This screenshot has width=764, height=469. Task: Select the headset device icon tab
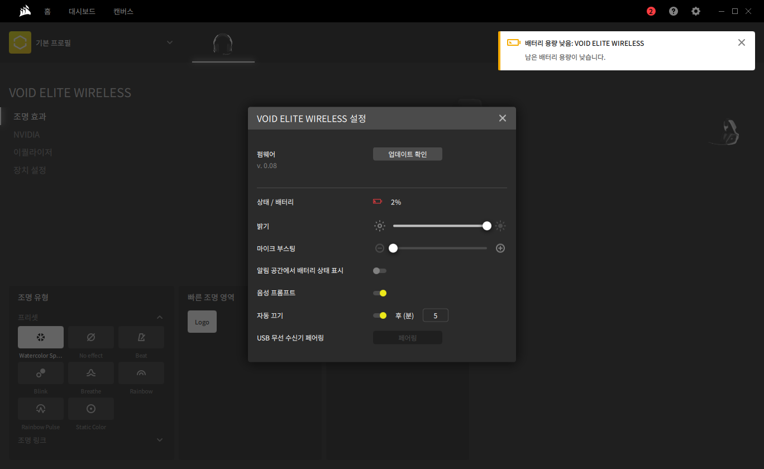[x=223, y=44]
